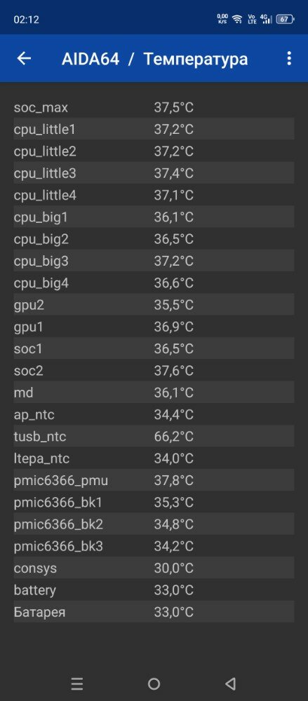Tap the Android back triangle button
308x701 pixels.
(x=231, y=683)
